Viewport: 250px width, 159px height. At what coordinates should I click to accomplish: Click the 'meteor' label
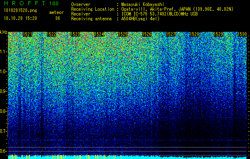[x=56, y=12]
